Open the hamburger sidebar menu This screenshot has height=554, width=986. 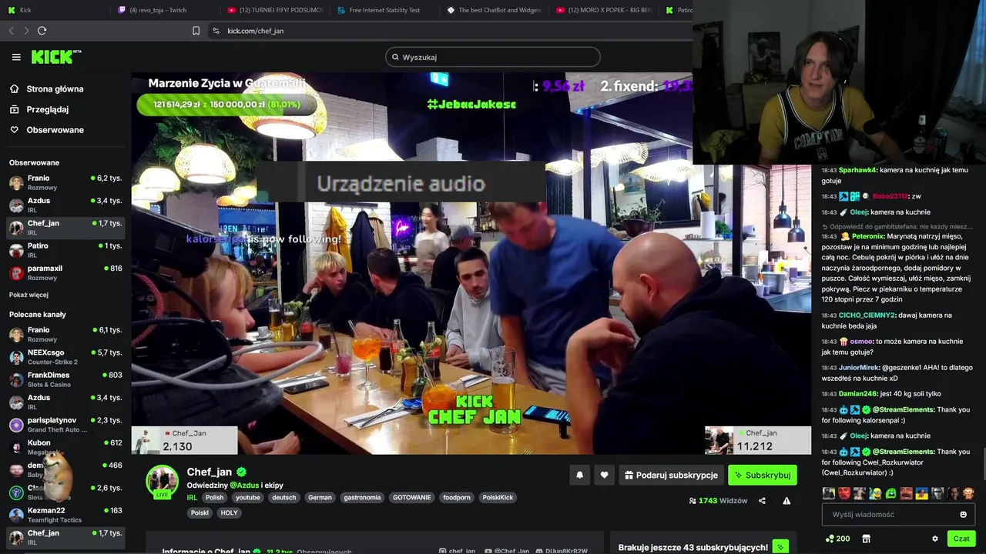click(x=16, y=57)
